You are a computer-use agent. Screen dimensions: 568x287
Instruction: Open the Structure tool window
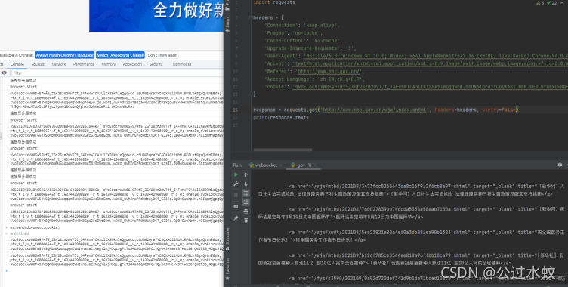pyautogui.click(x=227, y=239)
